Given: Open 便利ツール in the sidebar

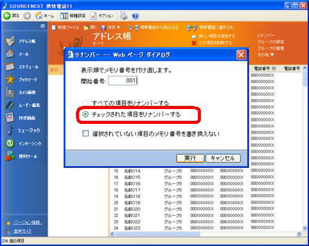Looking at the screenshot, I should [x=21, y=156].
